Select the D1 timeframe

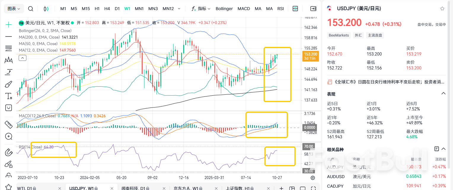(x=117, y=9)
